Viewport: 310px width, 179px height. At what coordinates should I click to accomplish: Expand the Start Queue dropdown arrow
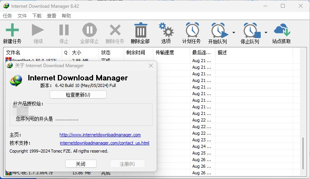click(x=234, y=33)
